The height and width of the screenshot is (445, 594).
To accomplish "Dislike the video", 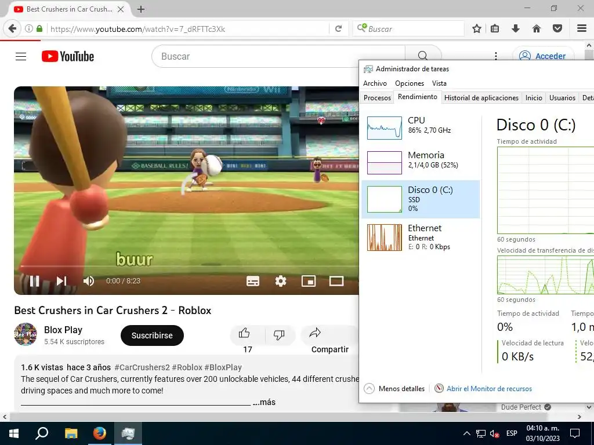I will click(x=279, y=335).
